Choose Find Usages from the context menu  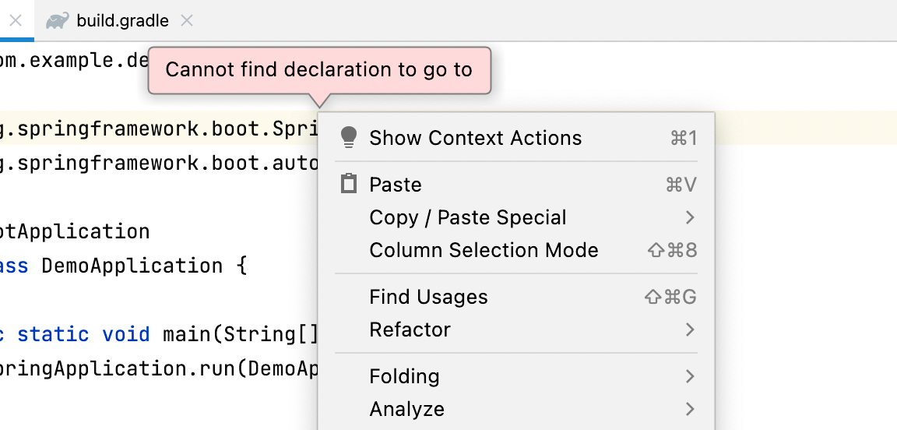[428, 297]
